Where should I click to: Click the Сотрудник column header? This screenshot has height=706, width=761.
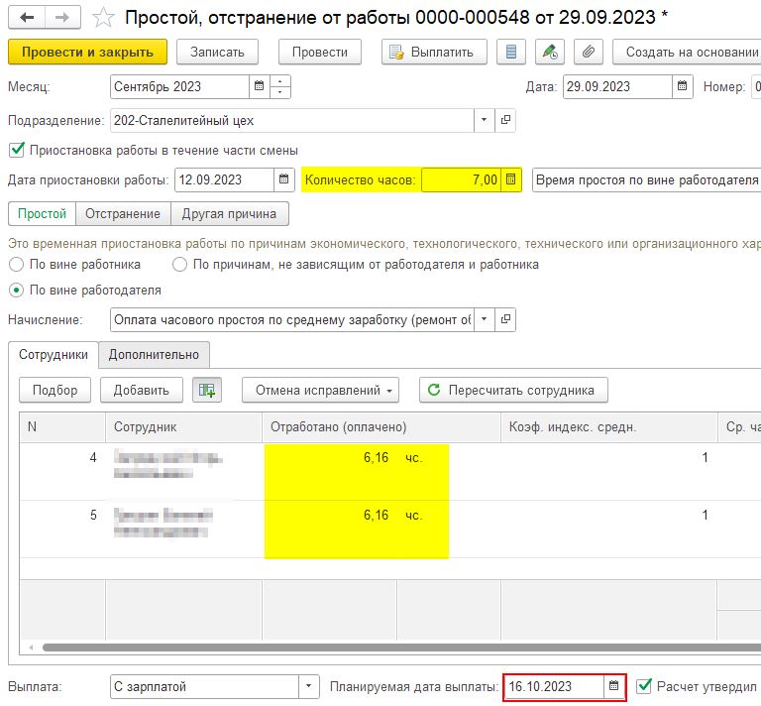(x=183, y=426)
